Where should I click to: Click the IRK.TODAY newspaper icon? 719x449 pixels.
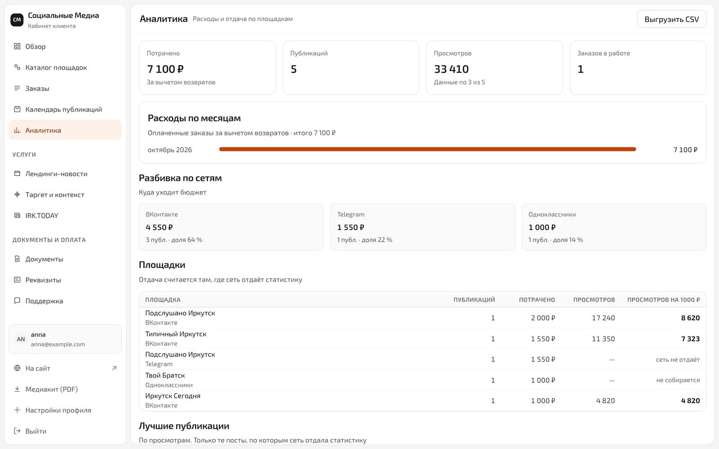click(x=17, y=216)
